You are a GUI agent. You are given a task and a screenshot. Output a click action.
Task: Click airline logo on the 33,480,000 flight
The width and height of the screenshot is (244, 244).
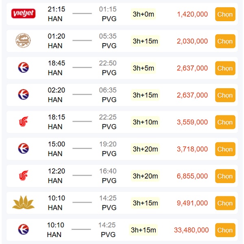coord(23,229)
